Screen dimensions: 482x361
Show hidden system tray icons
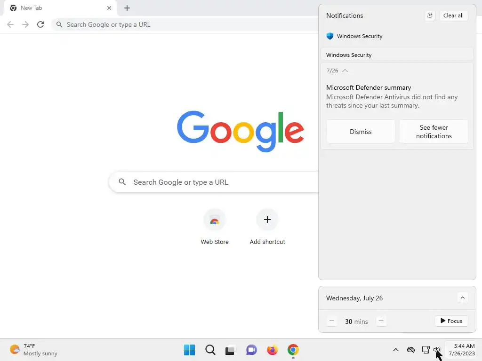396,350
